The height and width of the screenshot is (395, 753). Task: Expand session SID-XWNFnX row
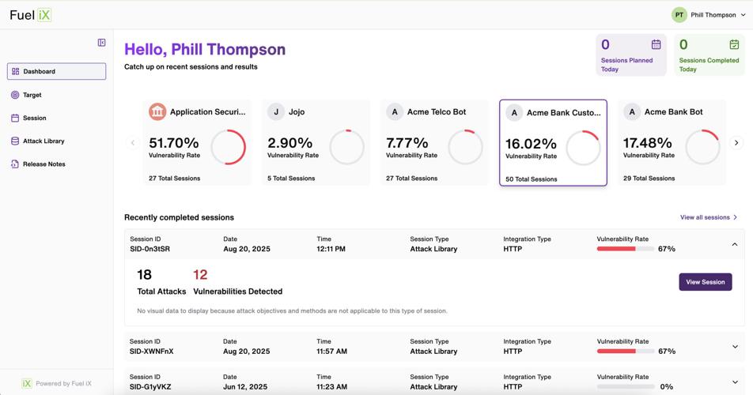(734, 347)
